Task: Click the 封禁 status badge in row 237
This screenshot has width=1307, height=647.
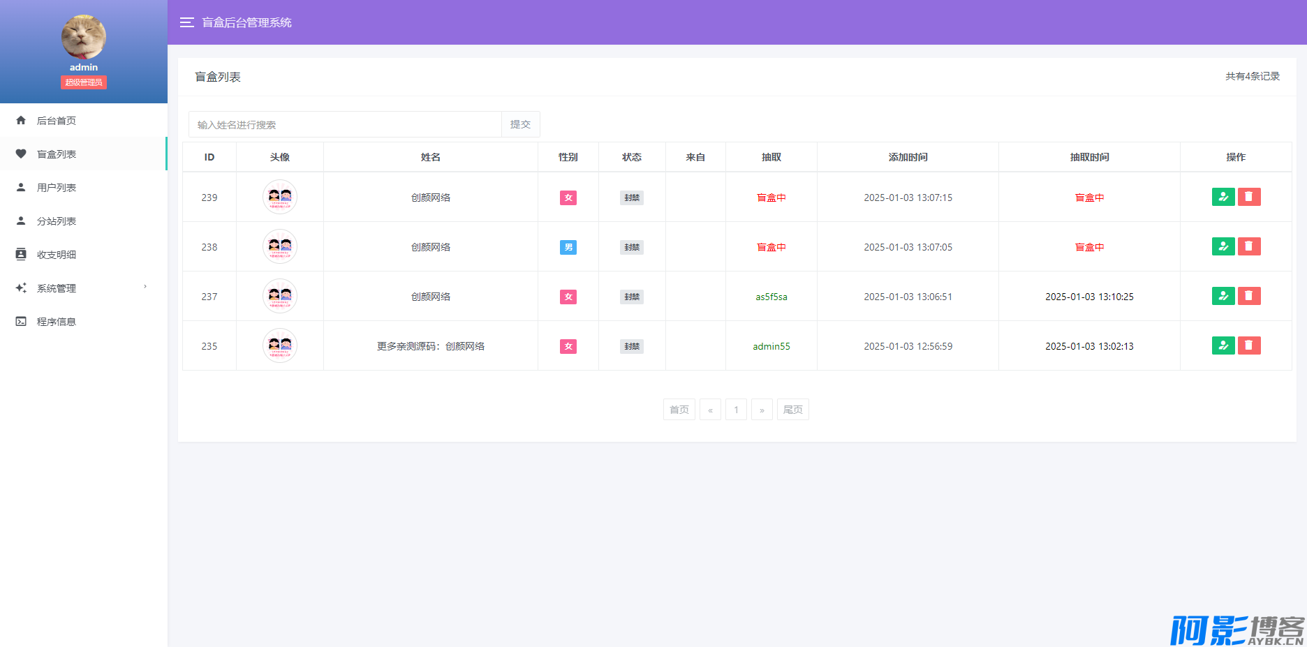Action: click(x=632, y=297)
